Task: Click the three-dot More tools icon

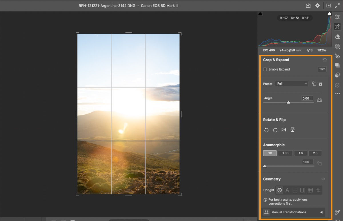Action: tap(337, 93)
